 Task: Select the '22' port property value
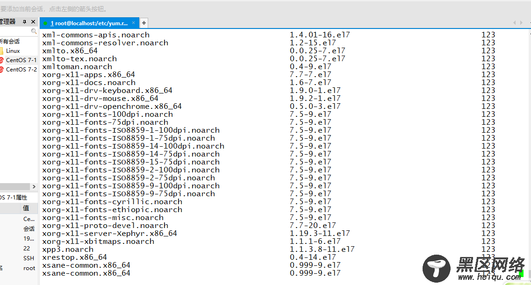pos(27,249)
